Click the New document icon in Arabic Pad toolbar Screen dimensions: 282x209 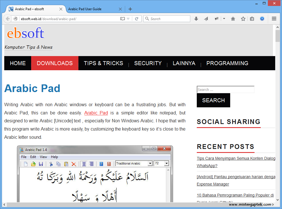pos(26,164)
